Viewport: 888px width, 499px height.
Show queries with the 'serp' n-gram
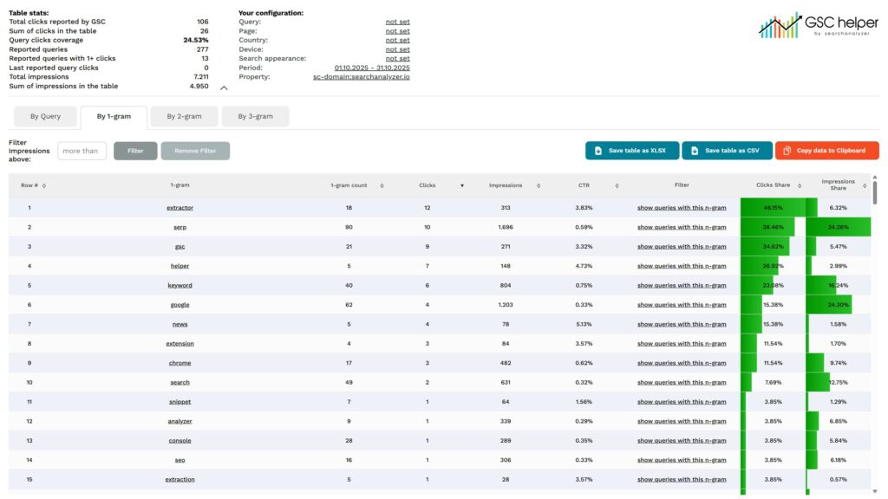pyautogui.click(x=682, y=227)
